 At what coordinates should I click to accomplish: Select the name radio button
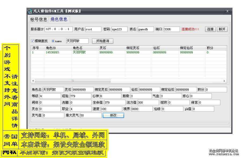coord(53,41)
